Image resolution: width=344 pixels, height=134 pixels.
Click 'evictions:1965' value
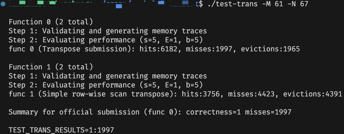click(x=270, y=49)
